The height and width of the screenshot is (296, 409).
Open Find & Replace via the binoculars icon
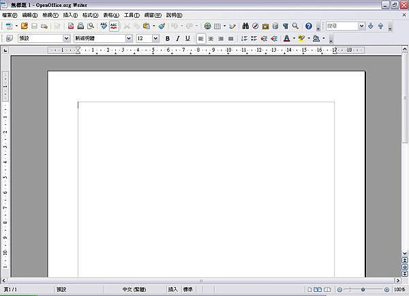tap(245, 26)
